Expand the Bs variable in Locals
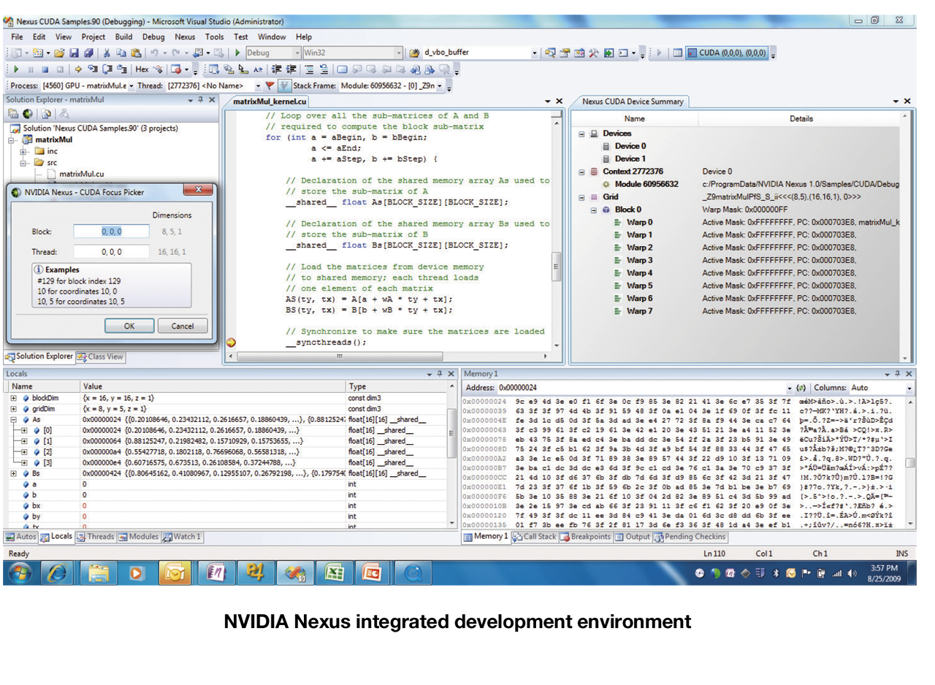This screenshot has height=685, width=935. coord(14,473)
